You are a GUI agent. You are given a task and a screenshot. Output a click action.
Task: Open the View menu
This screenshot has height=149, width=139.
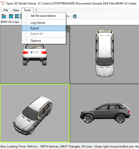(16, 10)
